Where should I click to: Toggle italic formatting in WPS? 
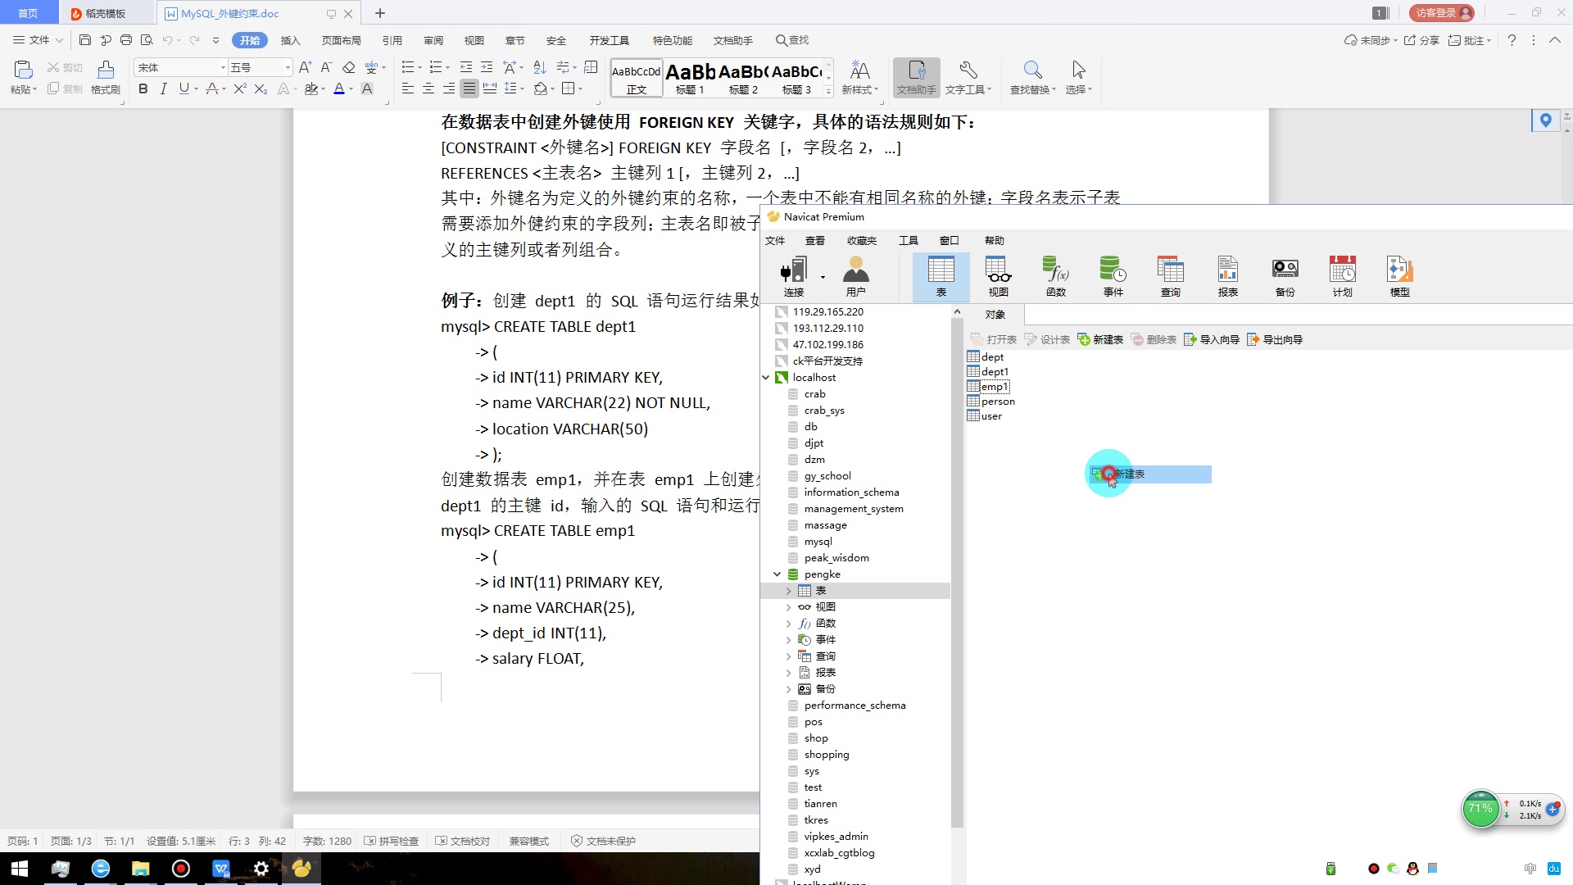point(163,89)
